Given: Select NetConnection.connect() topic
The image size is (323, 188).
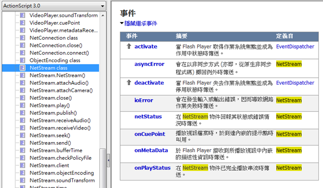Looking at the screenshot, I should click(x=60, y=53).
